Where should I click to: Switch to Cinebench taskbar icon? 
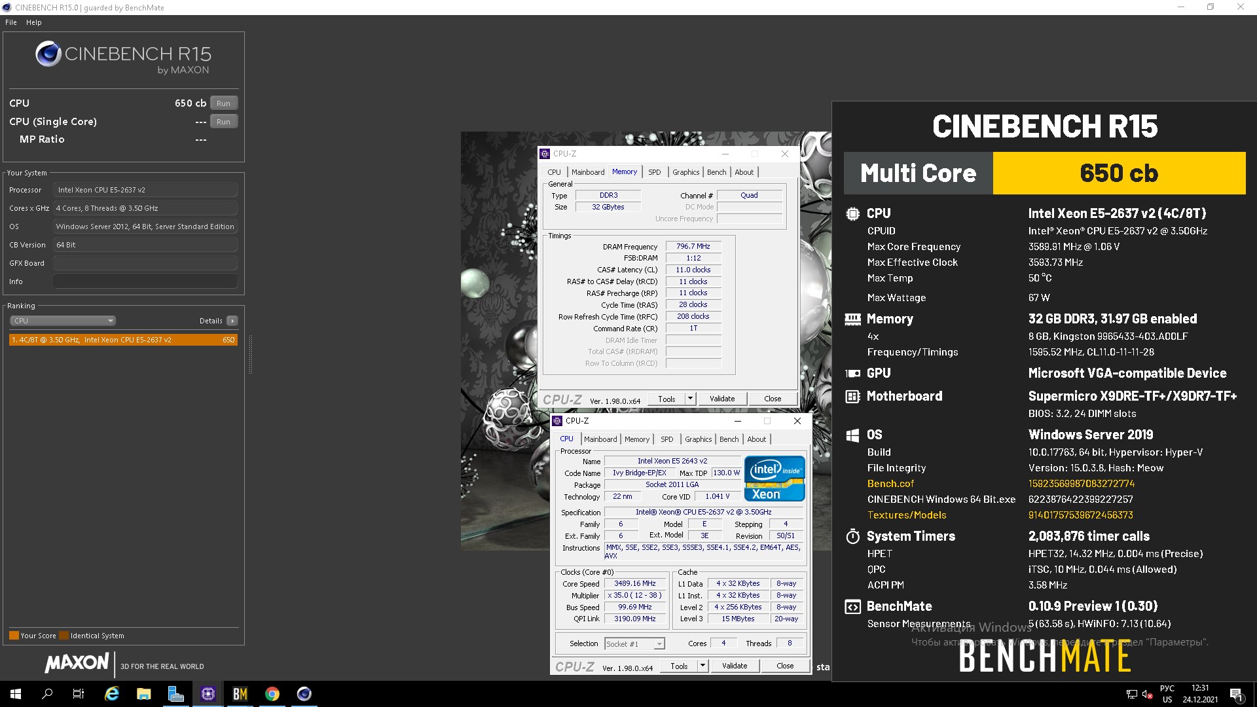click(304, 694)
